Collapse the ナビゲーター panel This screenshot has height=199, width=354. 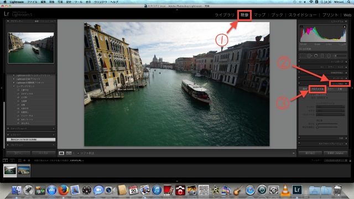8,21
